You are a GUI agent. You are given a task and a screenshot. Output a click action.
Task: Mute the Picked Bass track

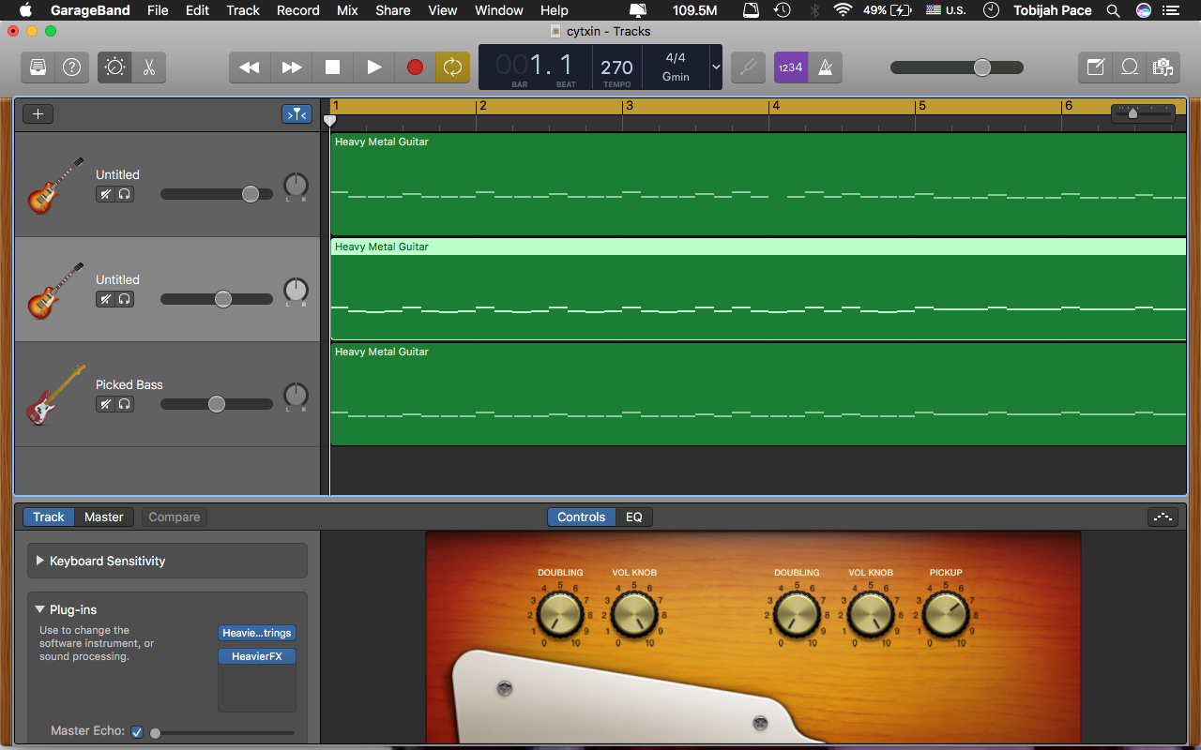105,404
